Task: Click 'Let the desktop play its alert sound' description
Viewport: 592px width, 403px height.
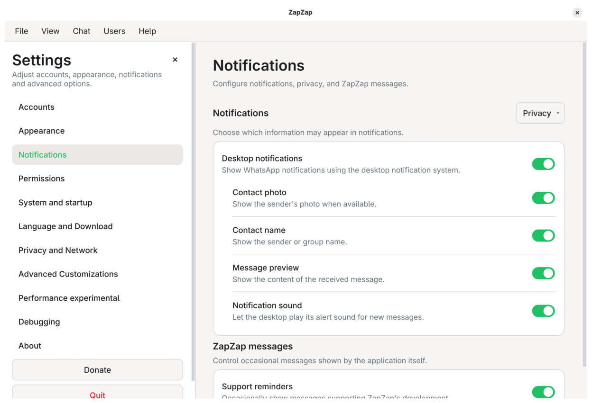Action: [328, 317]
